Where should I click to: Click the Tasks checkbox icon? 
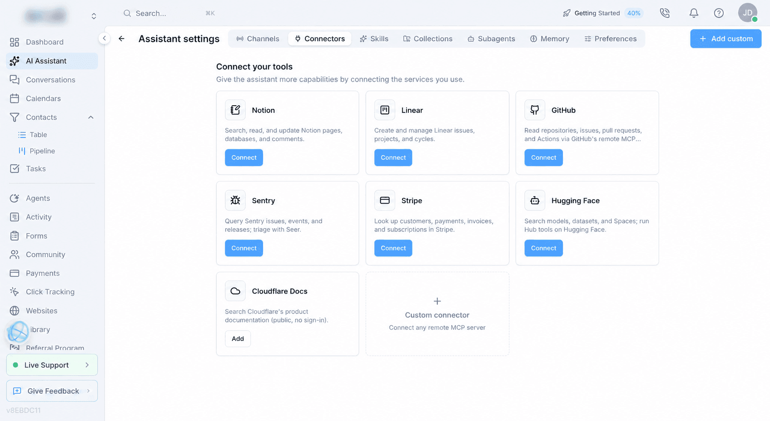15,169
